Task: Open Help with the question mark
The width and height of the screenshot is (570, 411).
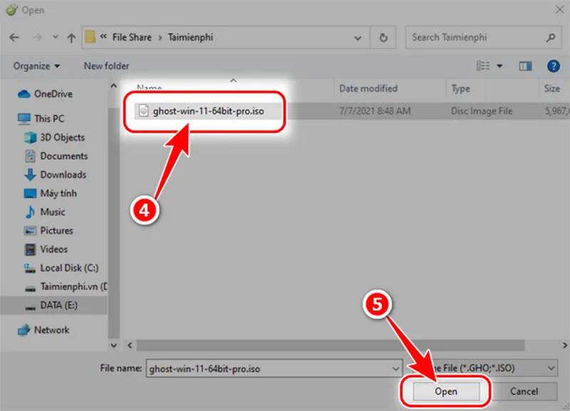Action: [x=554, y=66]
